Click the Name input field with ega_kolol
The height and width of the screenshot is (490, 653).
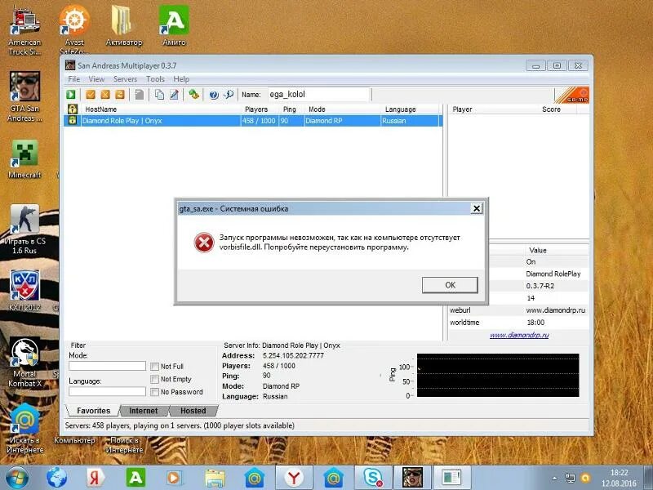[x=318, y=95]
